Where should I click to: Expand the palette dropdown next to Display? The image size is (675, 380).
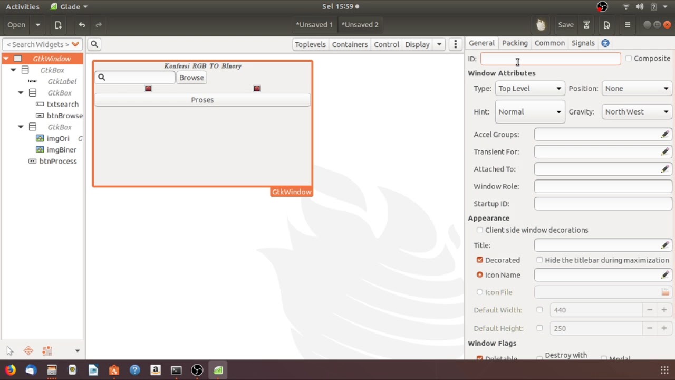[x=439, y=44]
